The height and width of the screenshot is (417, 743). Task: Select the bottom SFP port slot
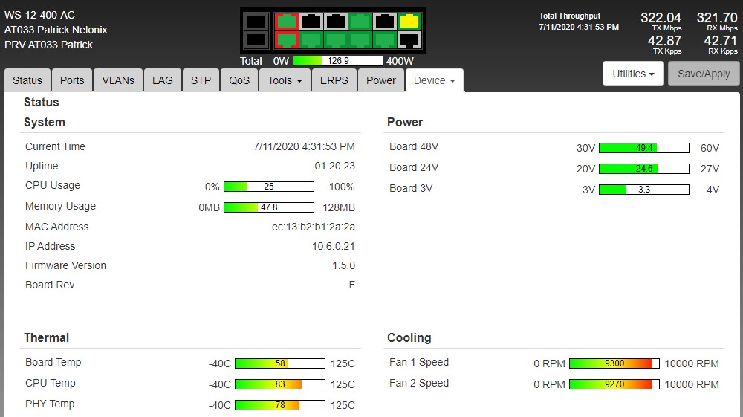(256, 39)
